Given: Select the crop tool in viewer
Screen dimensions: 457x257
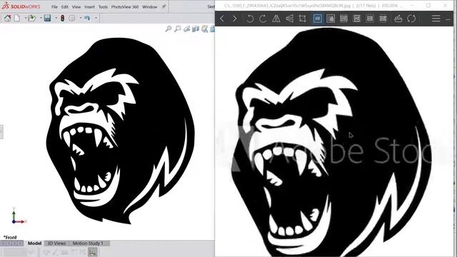Looking at the screenshot, I should (x=302, y=19).
